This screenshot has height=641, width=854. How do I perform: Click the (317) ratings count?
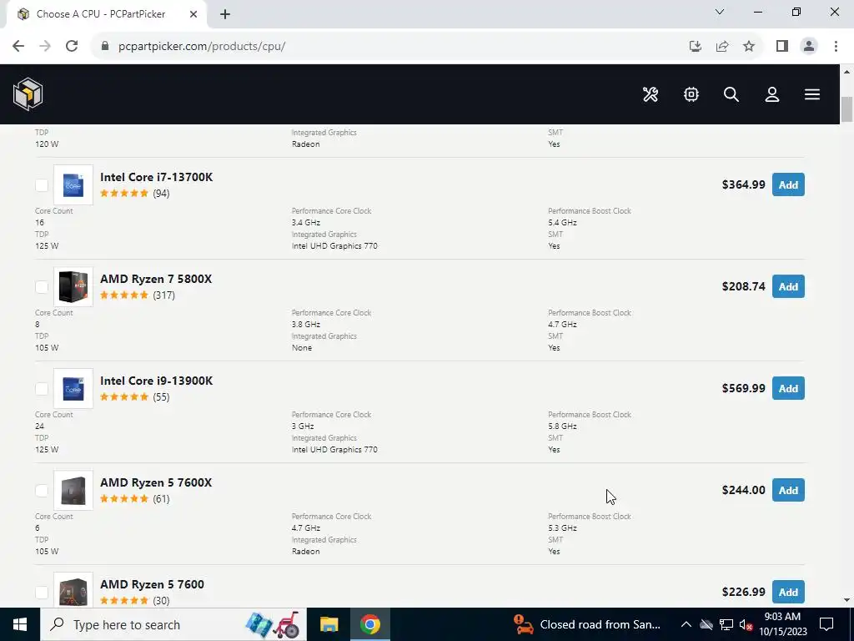164,295
